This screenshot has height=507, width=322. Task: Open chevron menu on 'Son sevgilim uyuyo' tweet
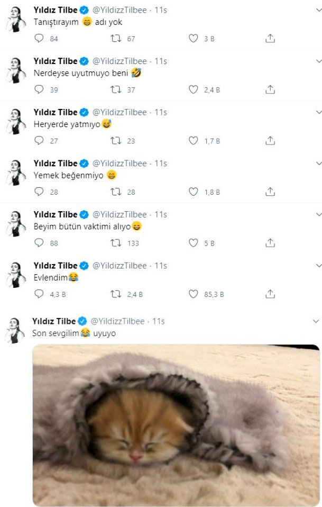pyautogui.click(x=316, y=321)
